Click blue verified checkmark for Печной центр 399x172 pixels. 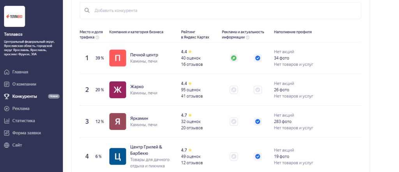(258, 58)
